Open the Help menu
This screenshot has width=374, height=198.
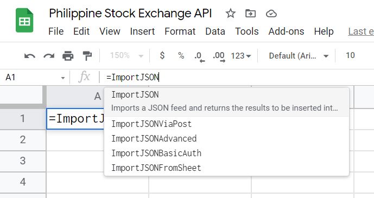pos(324,31)
